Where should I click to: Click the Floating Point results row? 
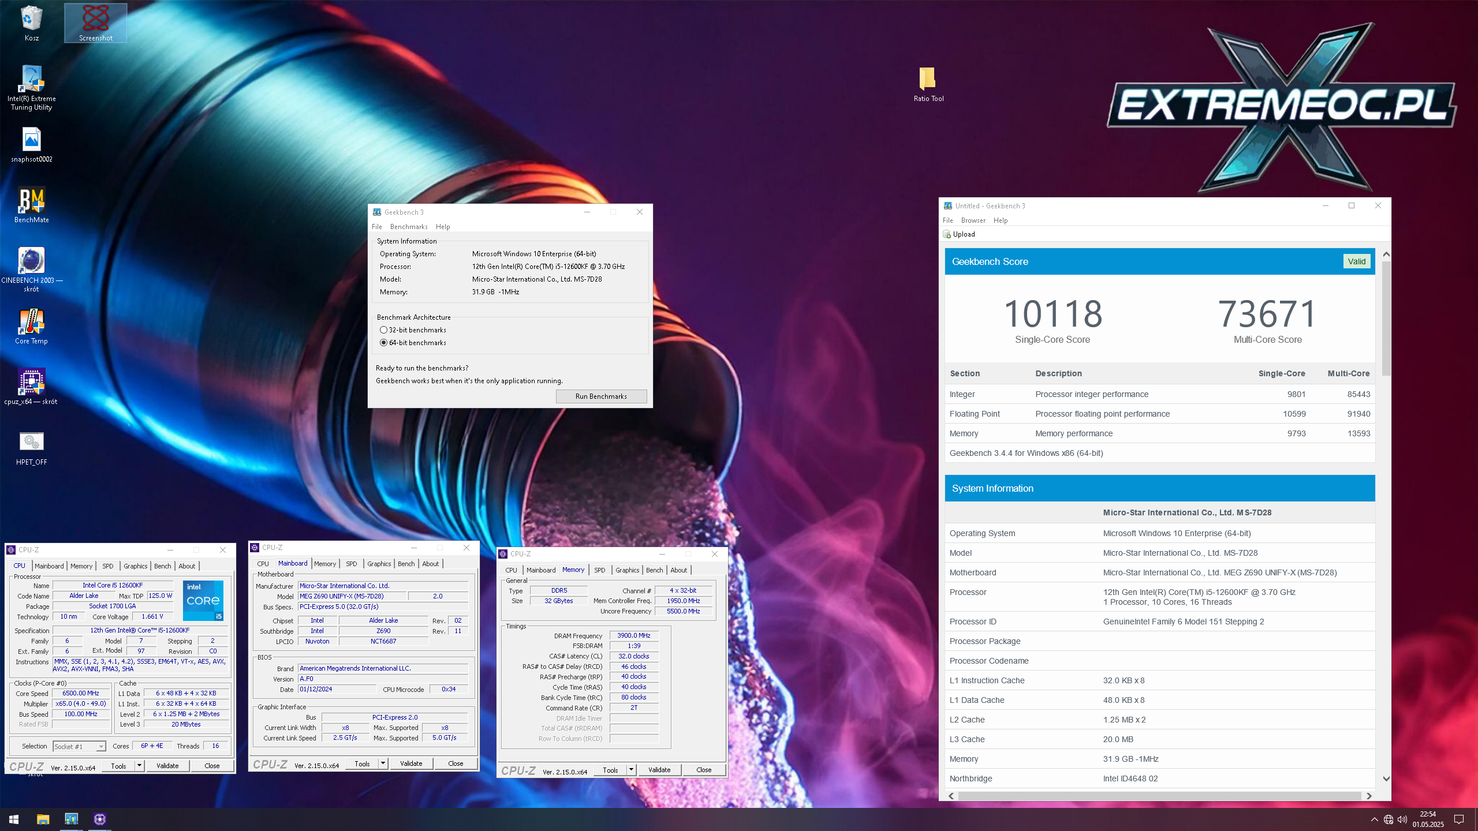(1160, 414)
